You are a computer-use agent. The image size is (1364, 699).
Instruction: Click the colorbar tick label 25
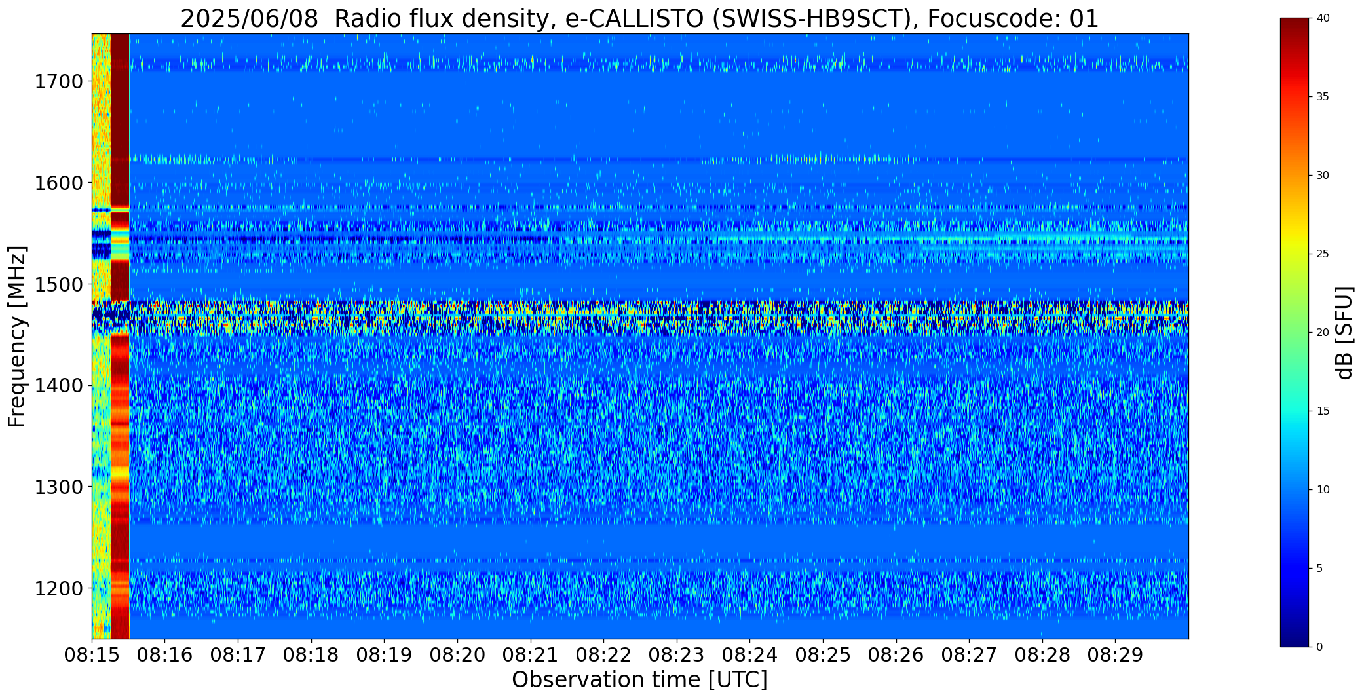click(1323, 254)
